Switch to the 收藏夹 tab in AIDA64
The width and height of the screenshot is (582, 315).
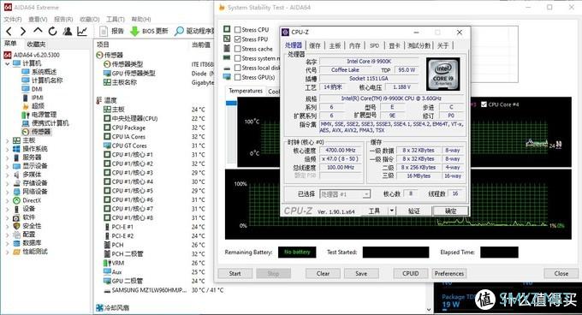[36, 45]
